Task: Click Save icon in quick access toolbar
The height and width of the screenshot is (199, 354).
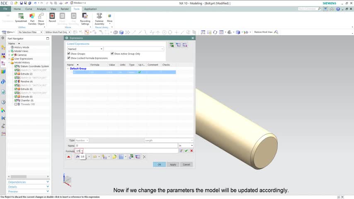Action: click(21, 3)
